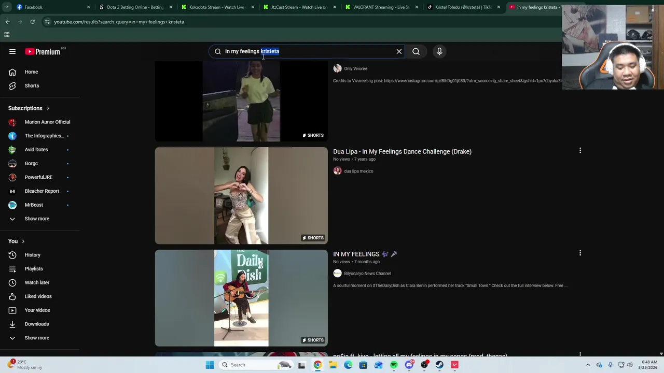The height and width of the screenshot is (373, 664).
Task: Clear the search box with X
Action: (399, 51)
